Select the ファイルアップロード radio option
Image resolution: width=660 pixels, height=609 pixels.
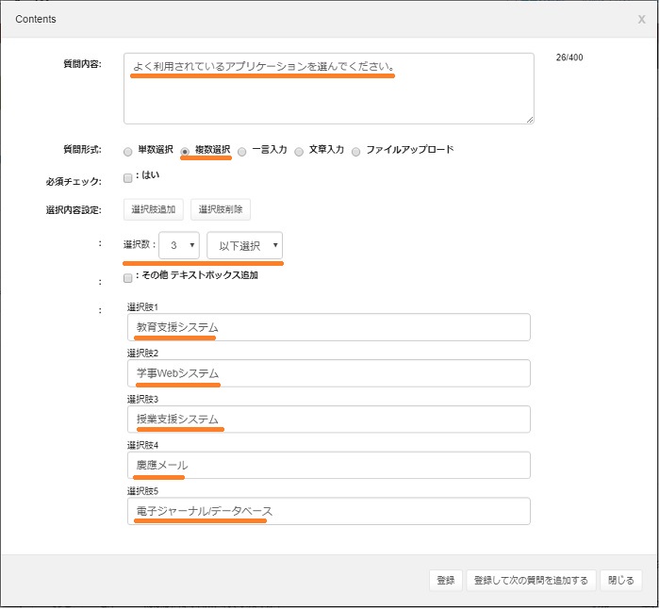click(356, 151)
